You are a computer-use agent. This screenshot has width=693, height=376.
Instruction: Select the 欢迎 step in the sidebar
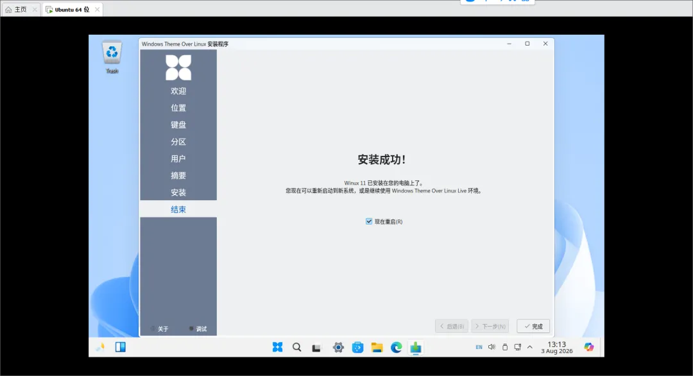178,91
